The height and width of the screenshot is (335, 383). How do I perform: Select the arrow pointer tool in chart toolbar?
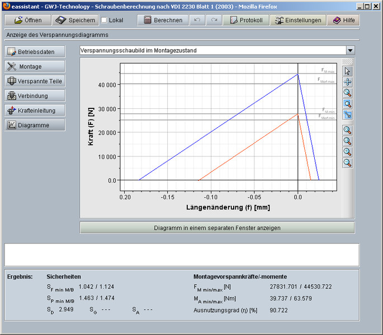click(x=347, y=71)
